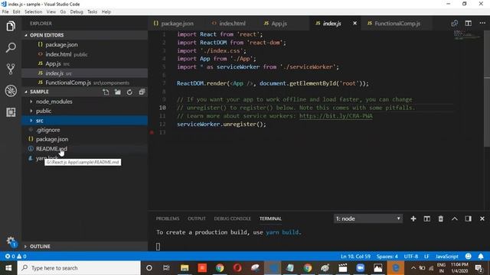Viewport: 490px width, 275px height.
Task: Open the bit.ly/CRA-PWA link in code
Action: (x=336, y=116)
